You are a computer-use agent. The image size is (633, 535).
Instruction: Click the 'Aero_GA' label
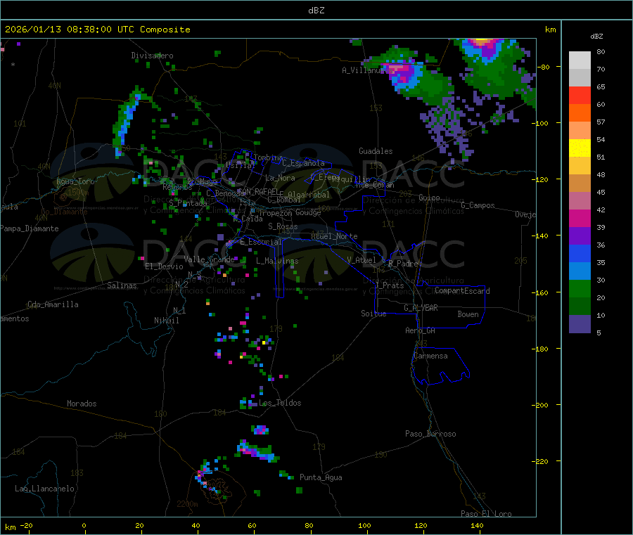point(421,330)
